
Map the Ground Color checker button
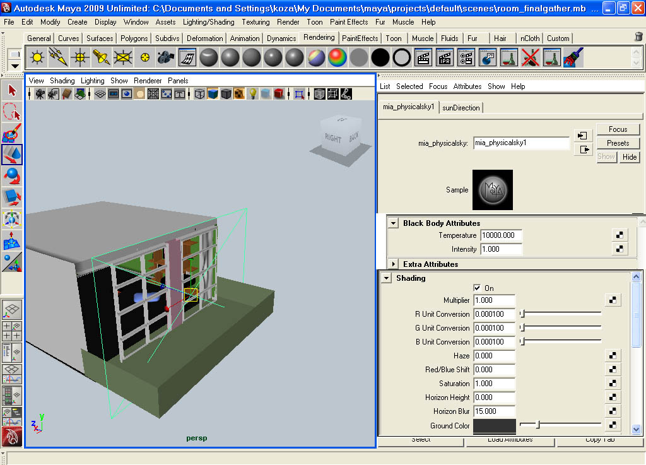(x=613, y=425)
